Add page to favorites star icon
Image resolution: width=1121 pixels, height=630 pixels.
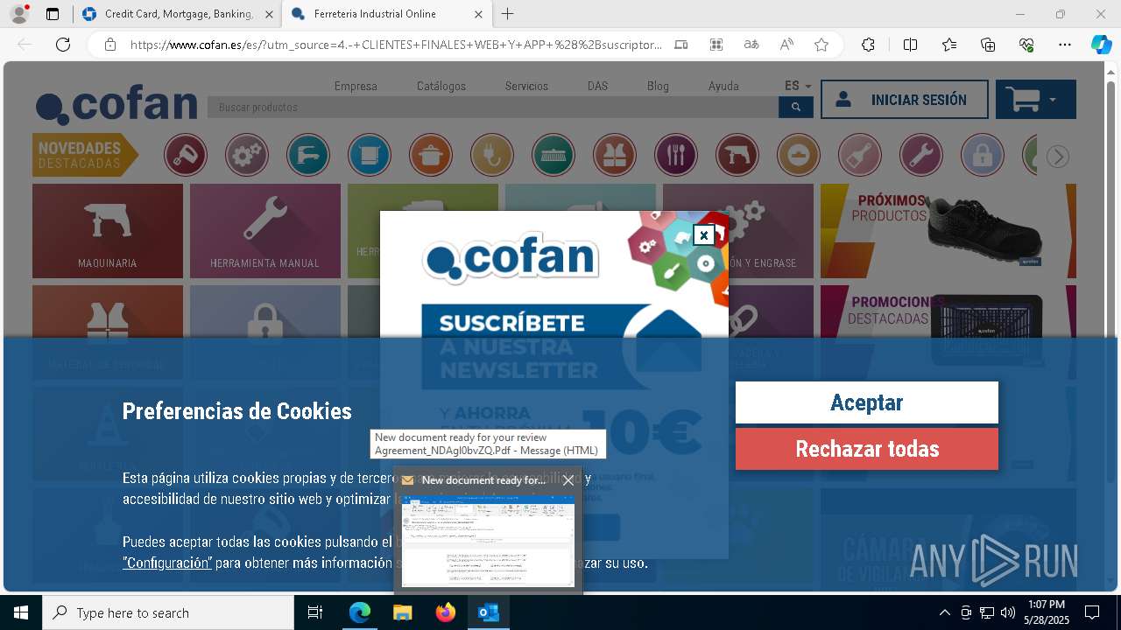[x=821, y=45]
